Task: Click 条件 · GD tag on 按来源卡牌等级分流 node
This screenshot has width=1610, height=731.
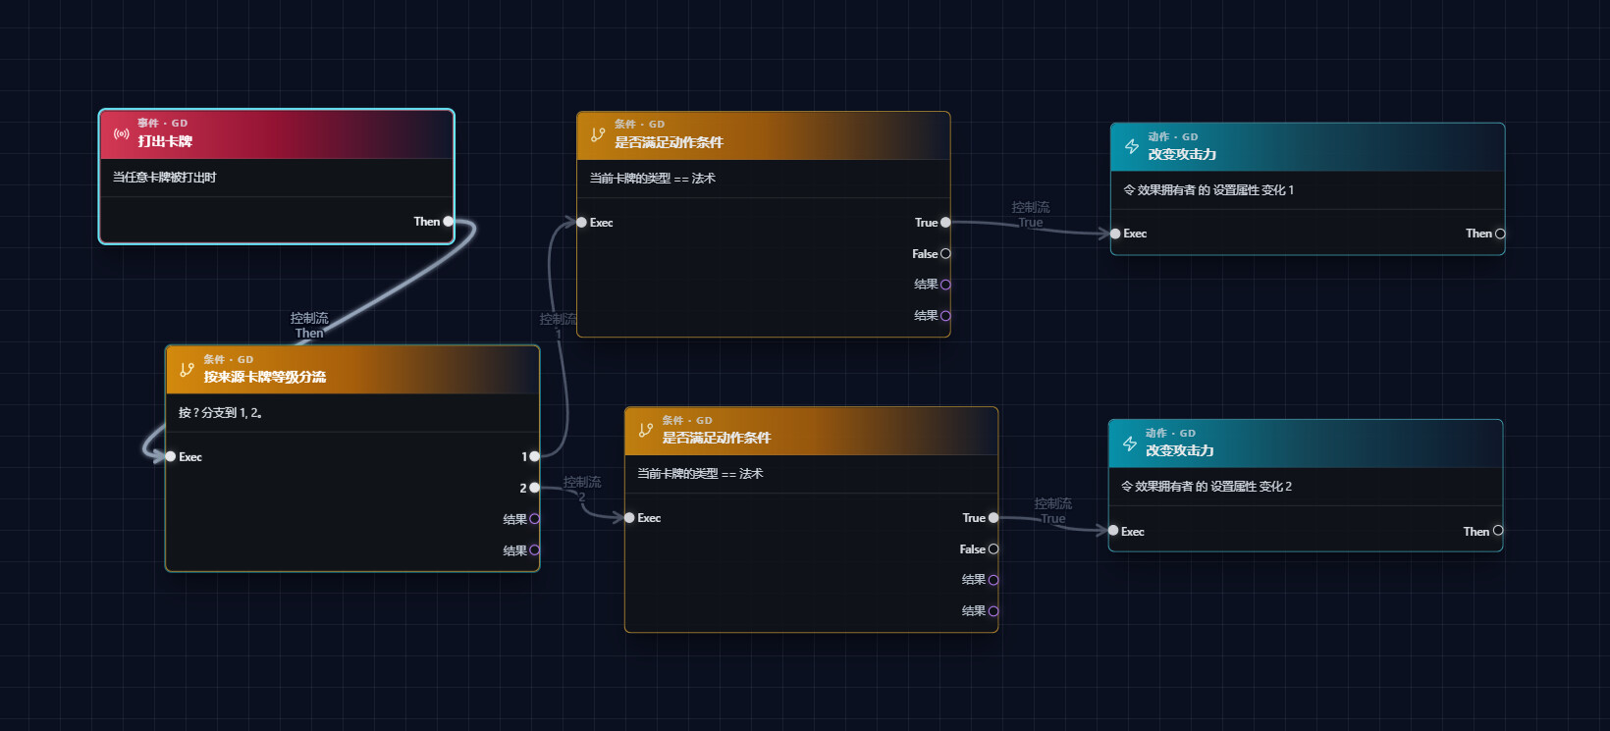Action: (x=228, y=360)
